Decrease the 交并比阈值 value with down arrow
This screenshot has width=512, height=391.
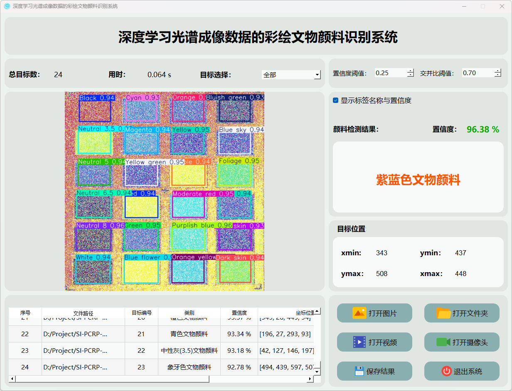(497, 75)
